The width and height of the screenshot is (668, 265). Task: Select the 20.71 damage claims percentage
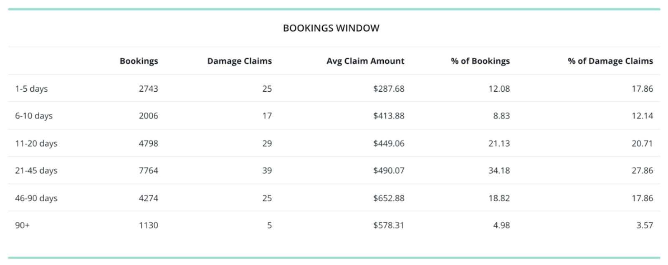pos(642,143)
